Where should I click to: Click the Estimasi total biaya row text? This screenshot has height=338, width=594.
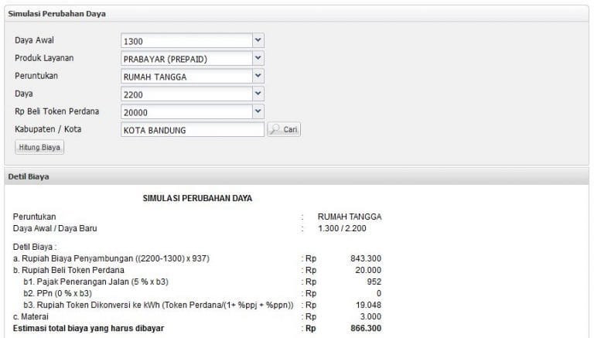point(88,328)
